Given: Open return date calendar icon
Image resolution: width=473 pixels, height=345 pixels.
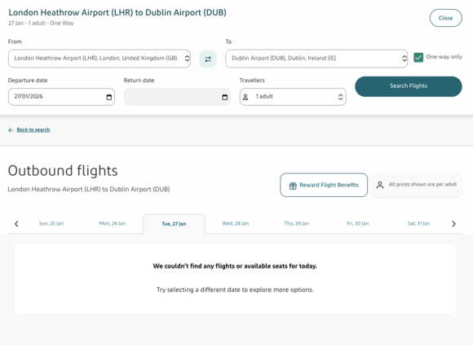Looking at the screenshot, I should [x=225, y=97].
